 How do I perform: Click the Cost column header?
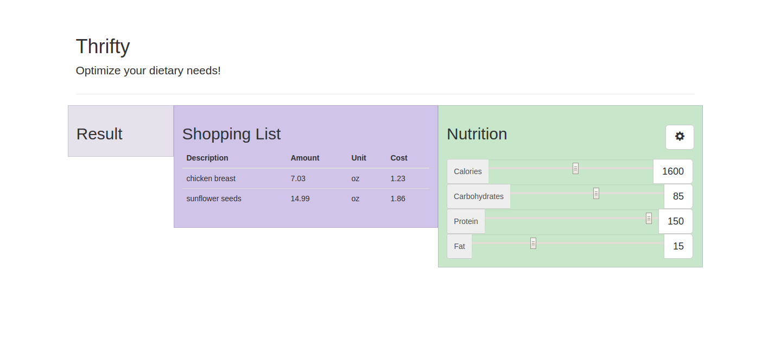398,158
